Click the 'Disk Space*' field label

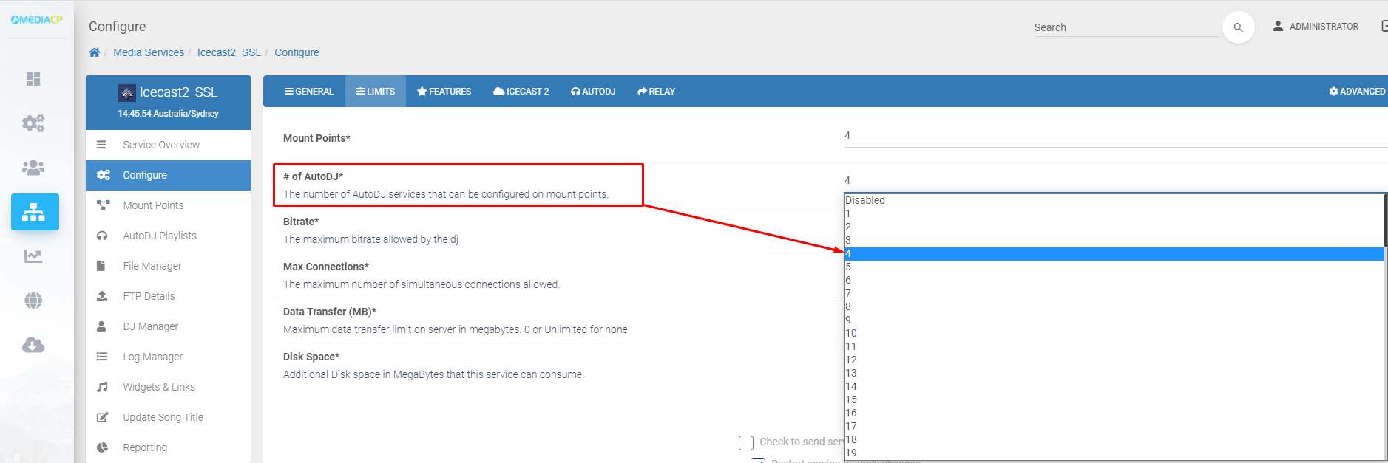click(311, 357)
